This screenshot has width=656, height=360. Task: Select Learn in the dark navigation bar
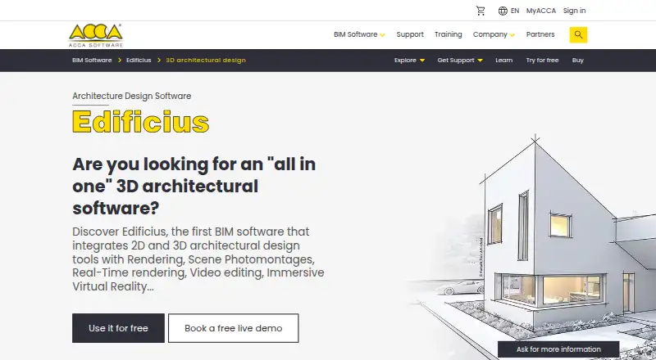pos(503,61)
